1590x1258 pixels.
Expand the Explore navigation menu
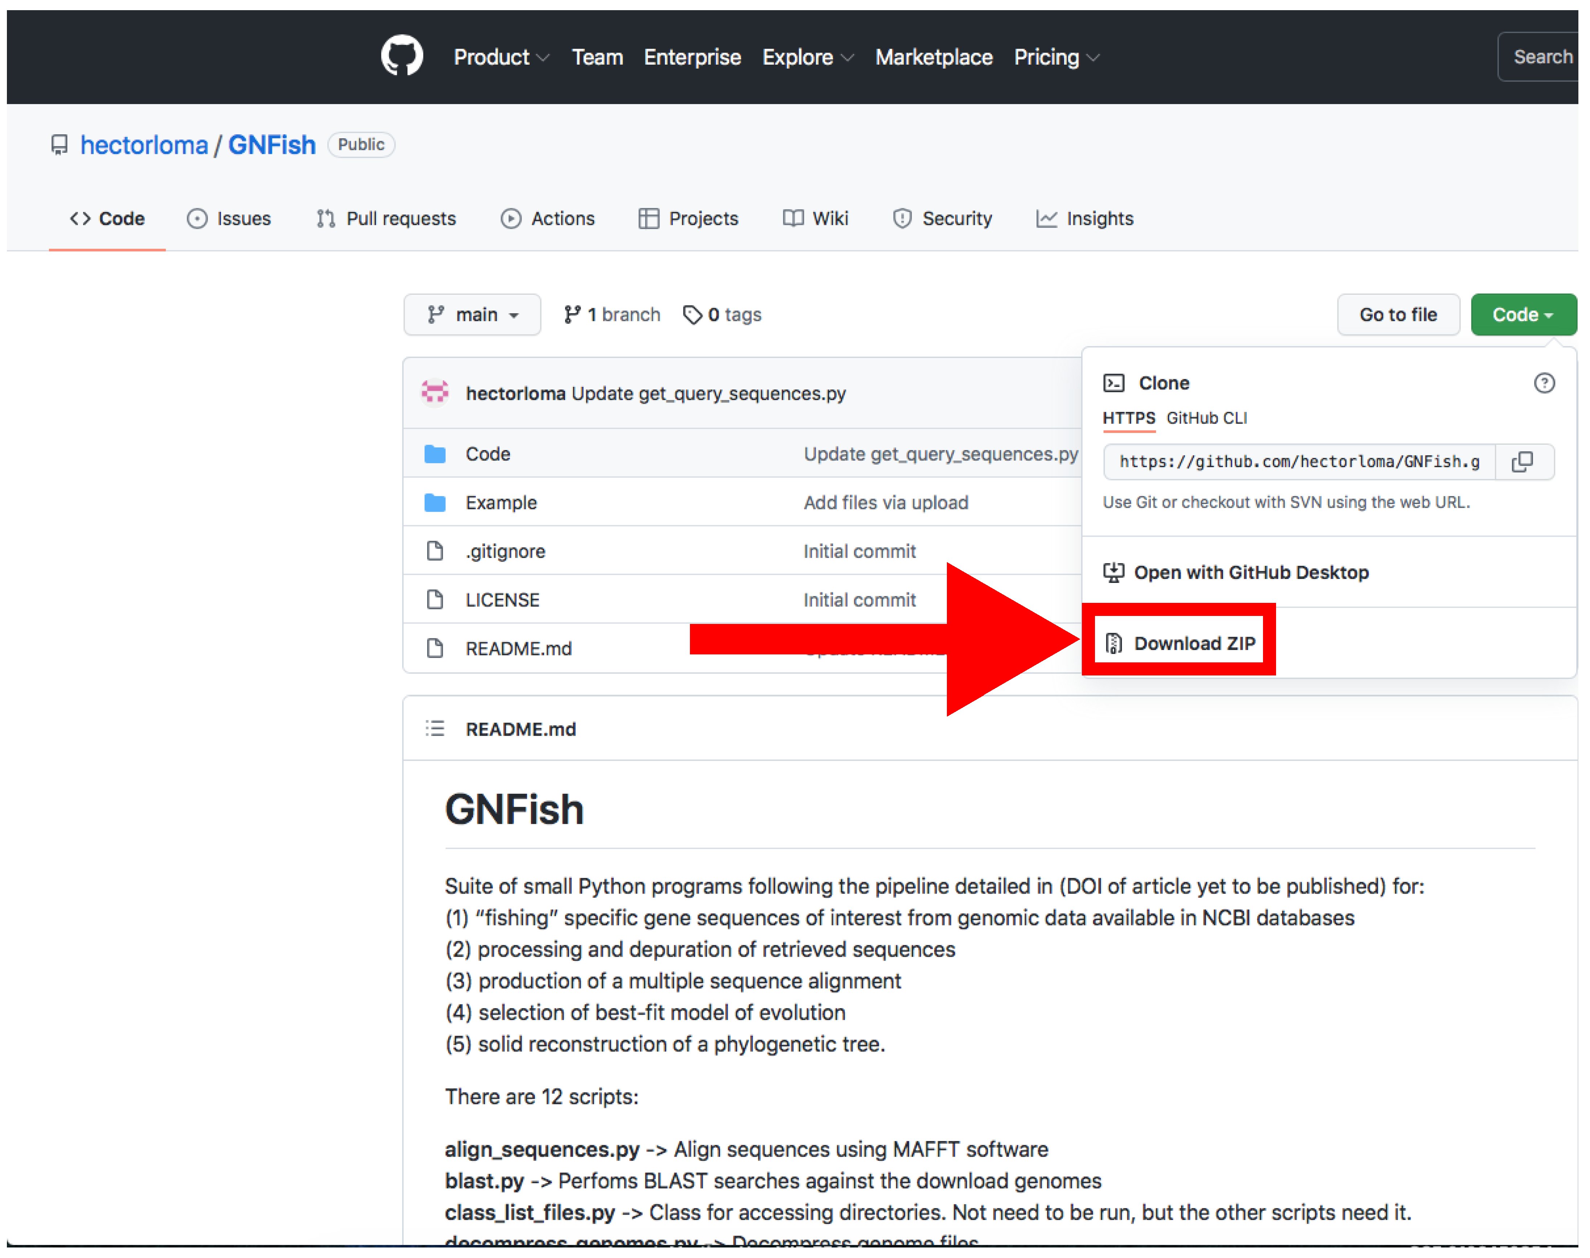point(807,57)
